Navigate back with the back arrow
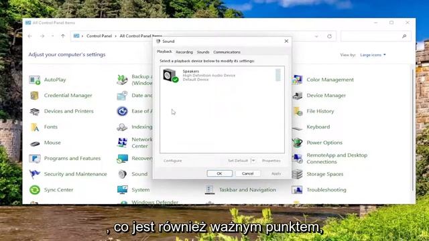This screenshot has width=429, height=241. 29,36
